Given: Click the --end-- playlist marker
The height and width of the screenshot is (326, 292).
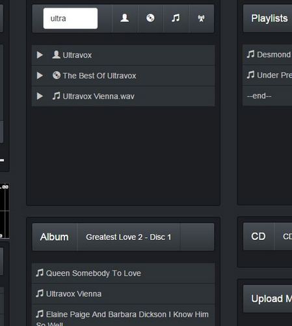Looking at the screenshot, I should 259,96.
